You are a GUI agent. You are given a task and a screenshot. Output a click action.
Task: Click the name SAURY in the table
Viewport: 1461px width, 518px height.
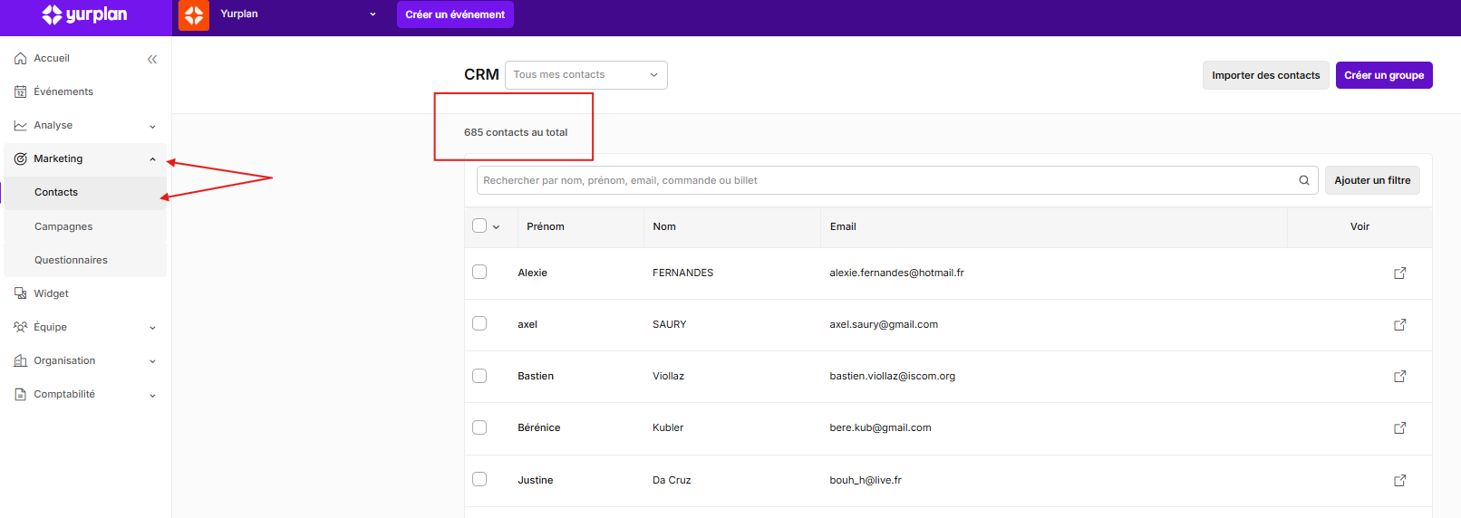tap(669, 324)
